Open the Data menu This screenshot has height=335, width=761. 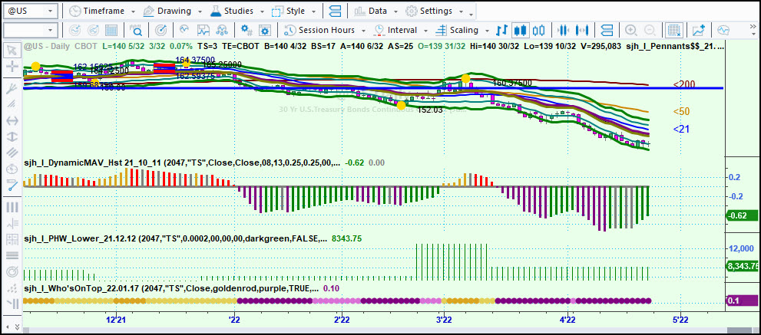377,11
